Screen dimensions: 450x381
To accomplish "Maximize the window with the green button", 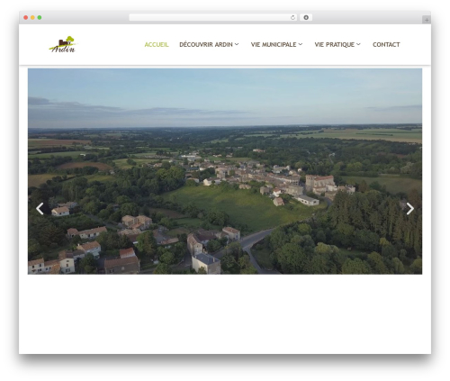I will point(40,18).
